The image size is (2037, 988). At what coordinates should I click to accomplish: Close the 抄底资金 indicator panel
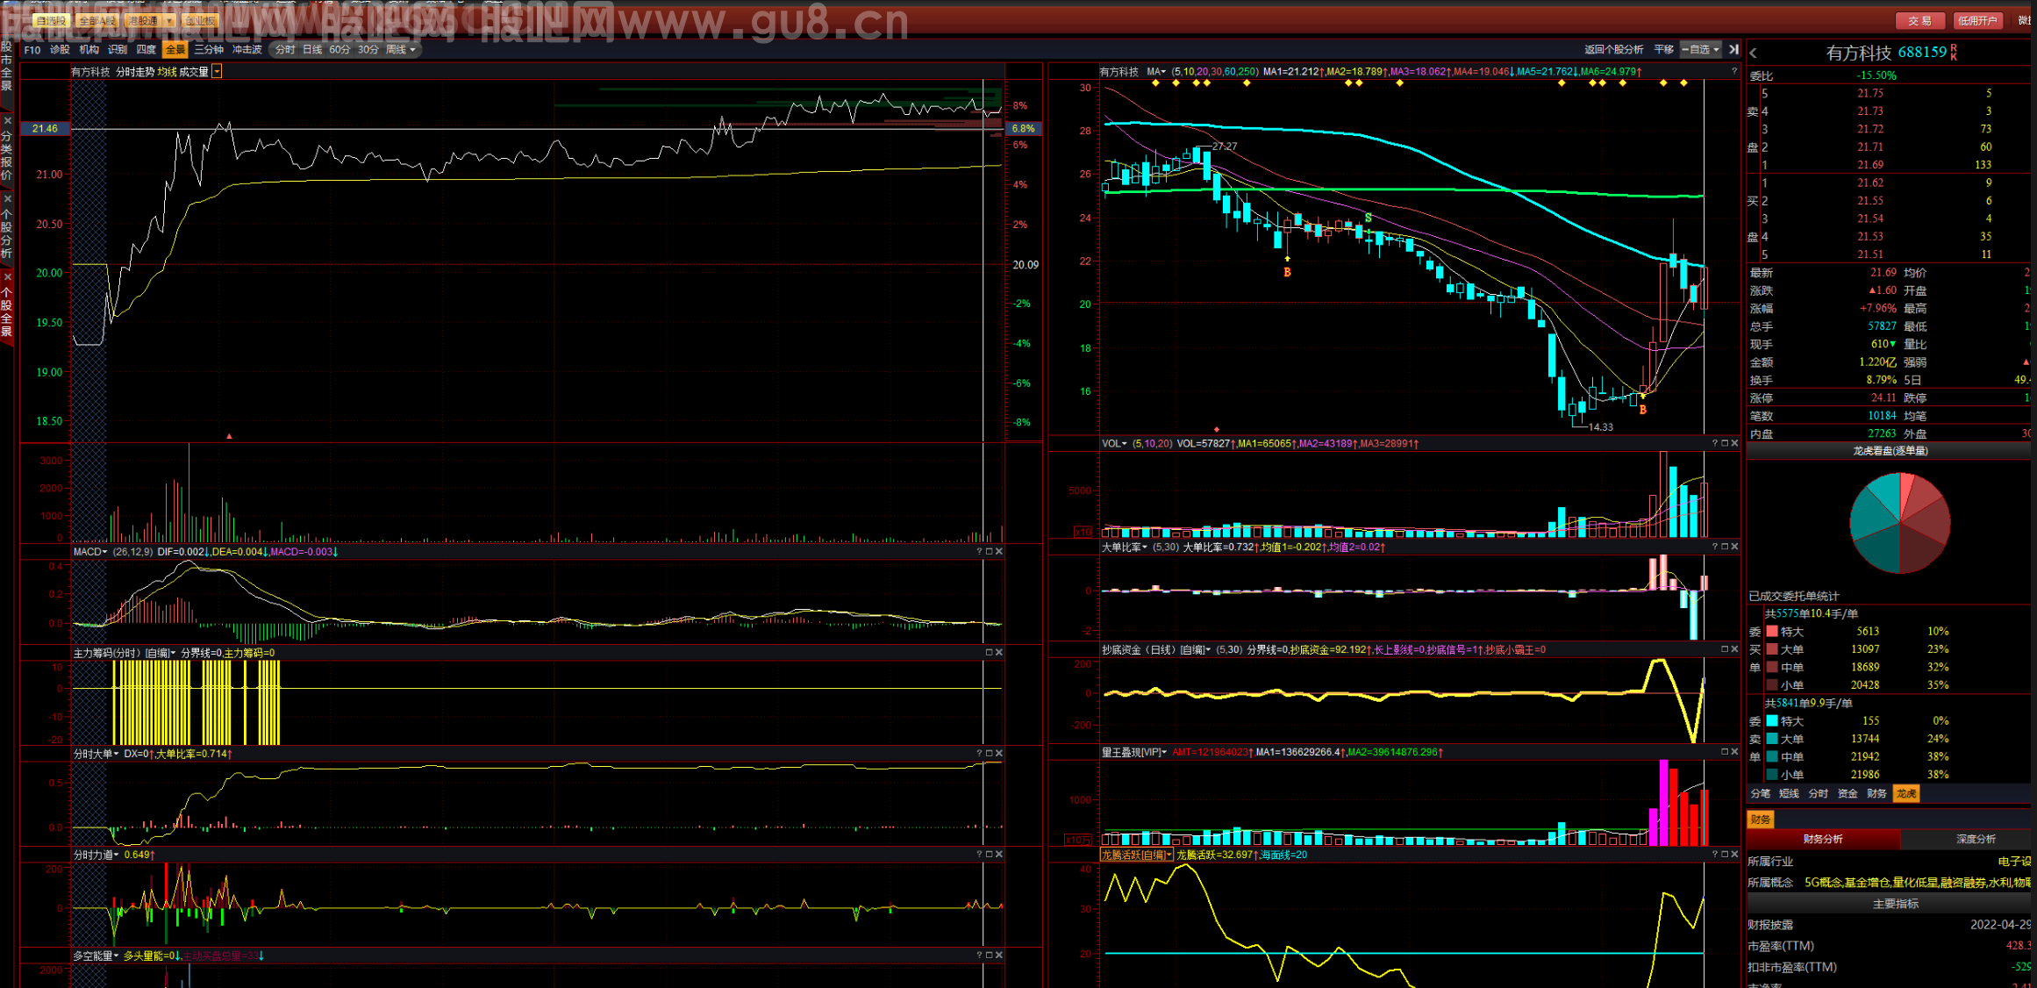coord(1734,650)
